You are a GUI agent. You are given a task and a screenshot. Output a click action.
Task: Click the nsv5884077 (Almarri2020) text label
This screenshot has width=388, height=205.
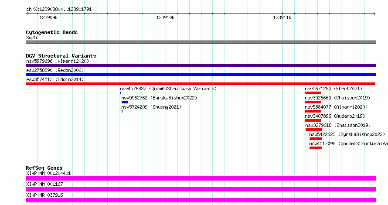pos(336,107)
